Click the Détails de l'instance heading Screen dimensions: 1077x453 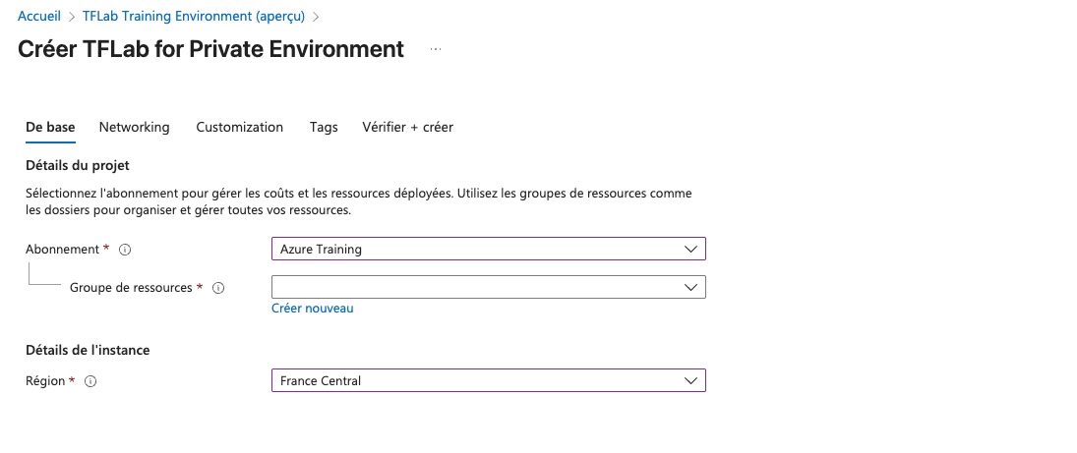88,350
